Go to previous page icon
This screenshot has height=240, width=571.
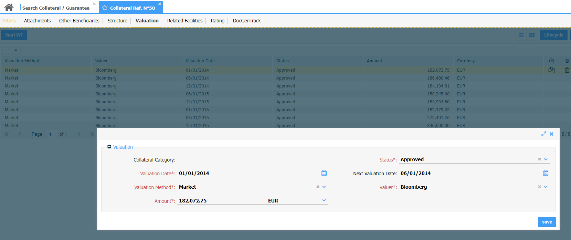pos(20,134)
